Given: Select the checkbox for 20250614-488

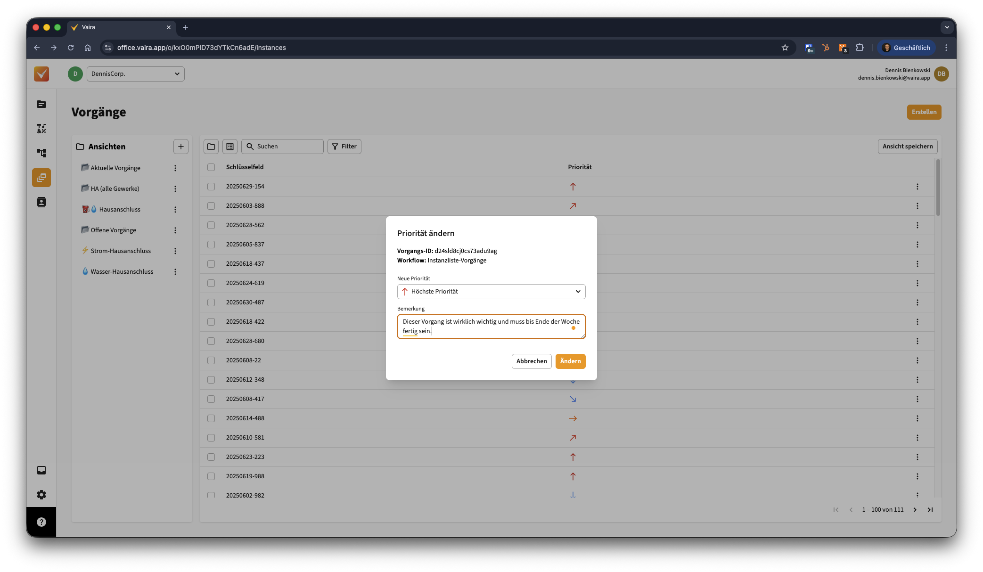Looking at the screenshot, I should click(x=211, y=418).
